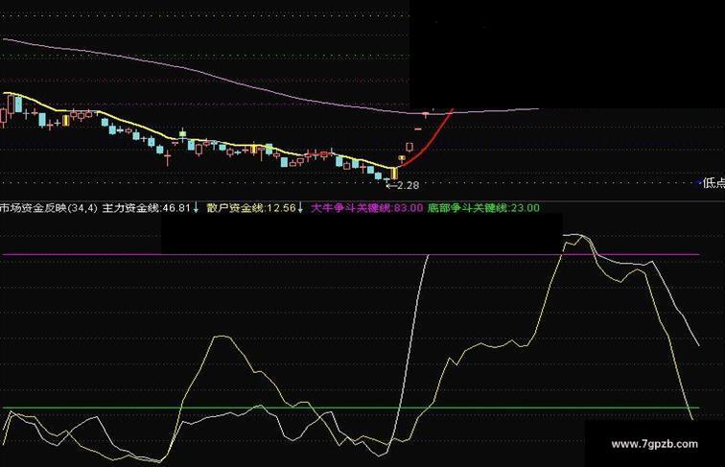
Task: Click the 低点 label at right edge
Action: 713,183
